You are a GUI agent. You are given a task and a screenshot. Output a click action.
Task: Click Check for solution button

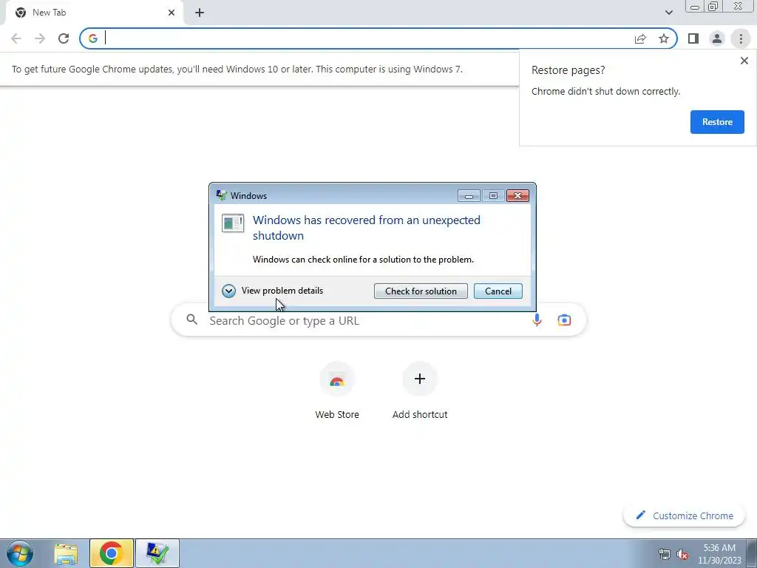pos(421,291)
